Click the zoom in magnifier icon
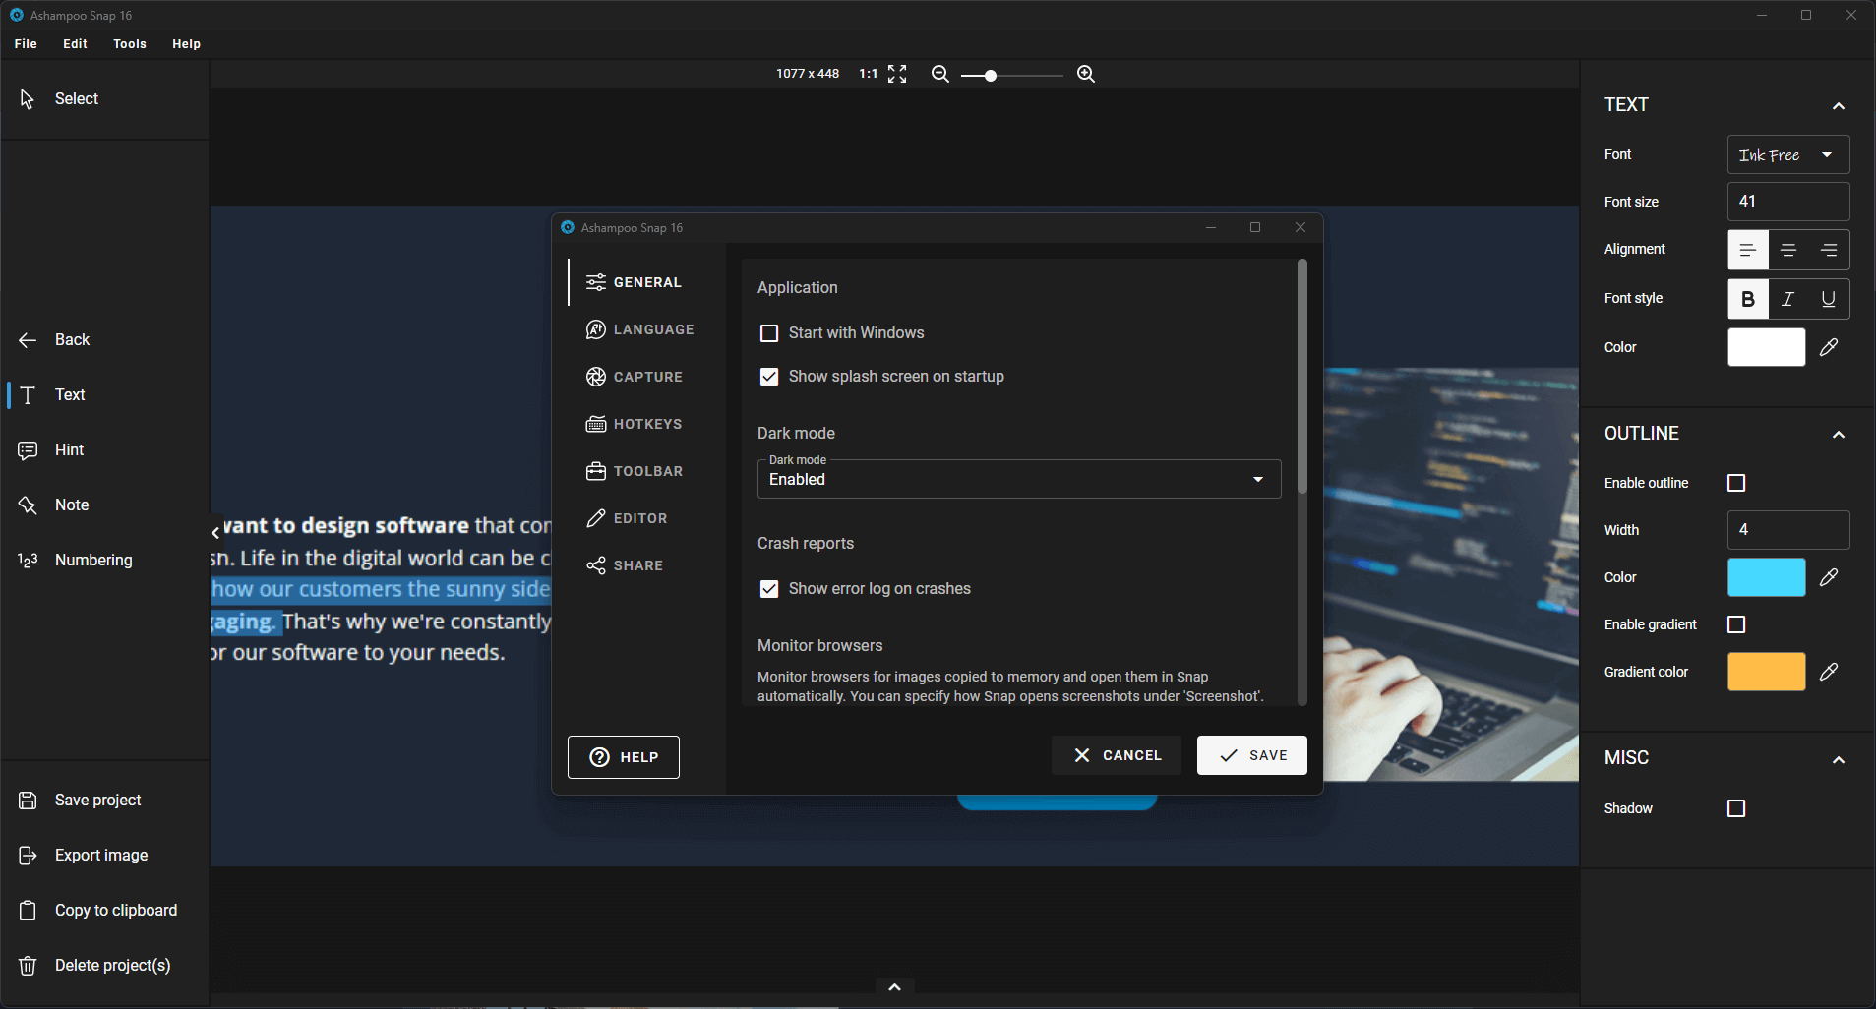Viewport: 1876px width, 1009px height. [x=1085, y=74]
